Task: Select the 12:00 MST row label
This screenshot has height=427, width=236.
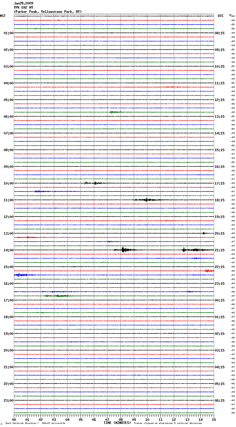Action: [9, 217]
